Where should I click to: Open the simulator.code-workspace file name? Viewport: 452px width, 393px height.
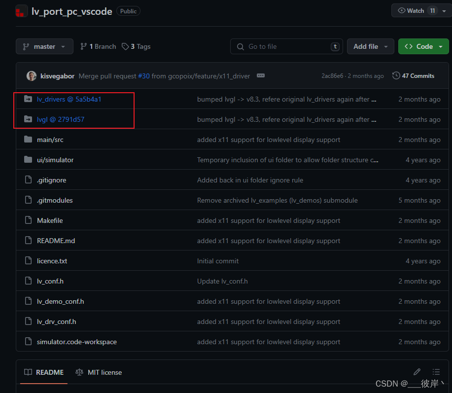coord(77,342)
